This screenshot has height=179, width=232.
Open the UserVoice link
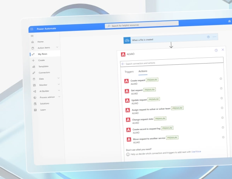tap(196, 152)
